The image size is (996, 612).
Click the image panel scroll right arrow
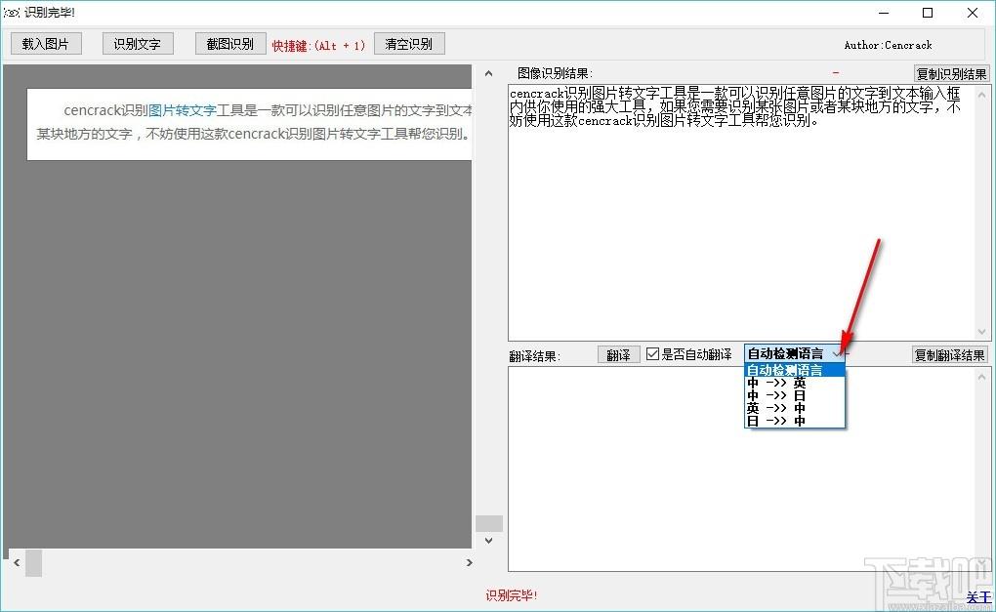pos(470,562)
